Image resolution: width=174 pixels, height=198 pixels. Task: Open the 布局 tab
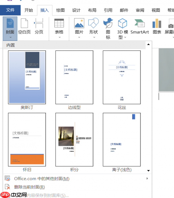[x=92, y=10]
